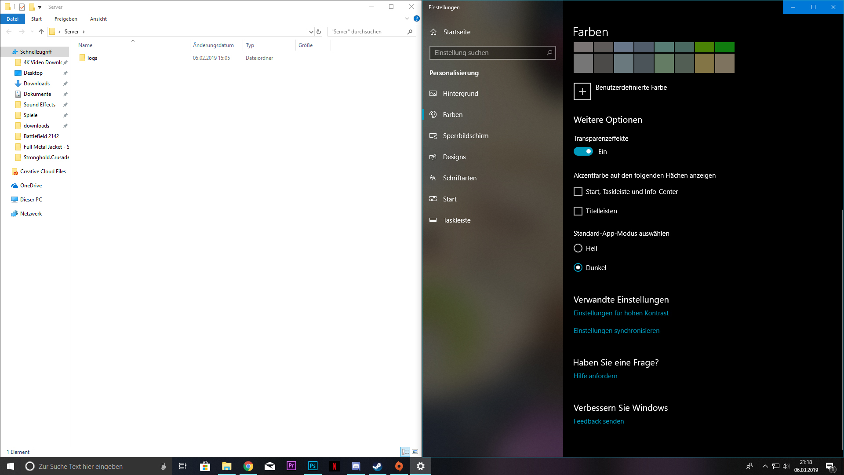Open the quick access toolbar dropdown arrow
The image size is (844, 475).
(x=40, y=7)
